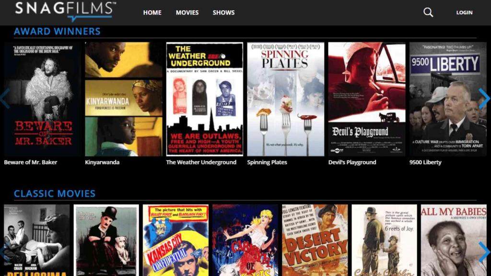This screenshot has height=276, width=491.
Task: Click the 'Kinyarwanda' title text
Action: click(x=102, y=162)
